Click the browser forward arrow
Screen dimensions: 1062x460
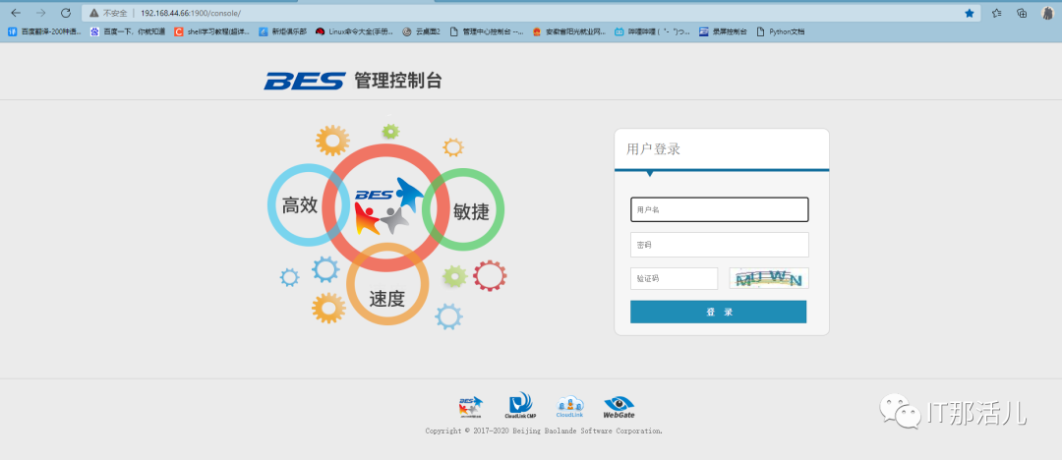coord(40,13)
